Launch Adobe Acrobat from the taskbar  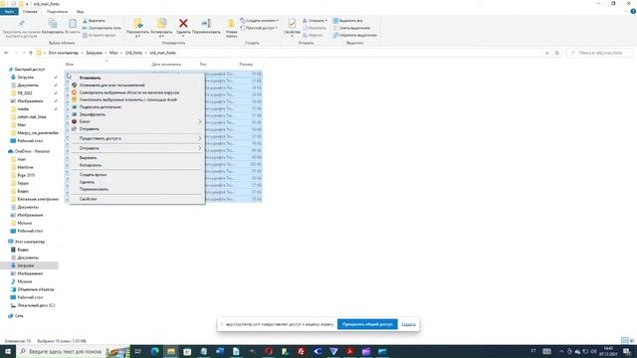349,351
